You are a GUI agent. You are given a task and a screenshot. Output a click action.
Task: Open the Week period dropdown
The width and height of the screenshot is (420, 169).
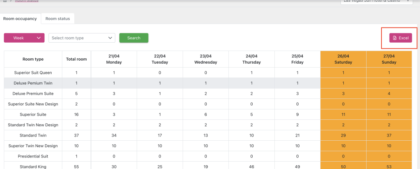(x=24, y=38)
